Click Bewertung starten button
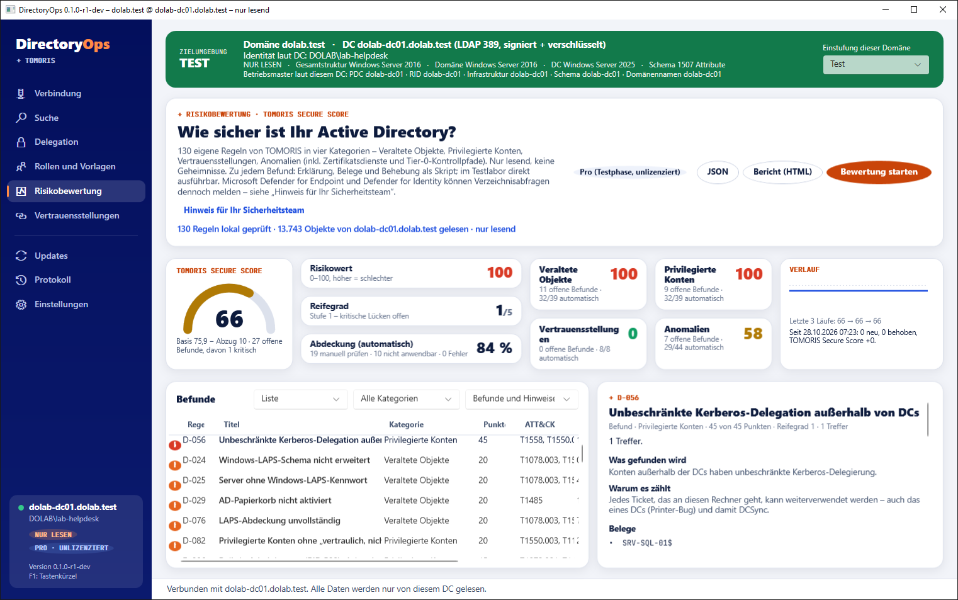 879,172
